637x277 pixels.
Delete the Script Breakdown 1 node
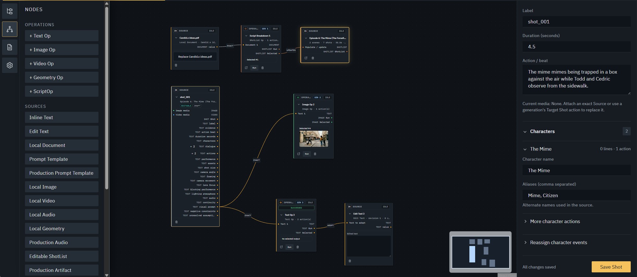click(x=262, y=68)
